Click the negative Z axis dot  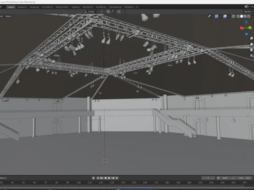247,34
